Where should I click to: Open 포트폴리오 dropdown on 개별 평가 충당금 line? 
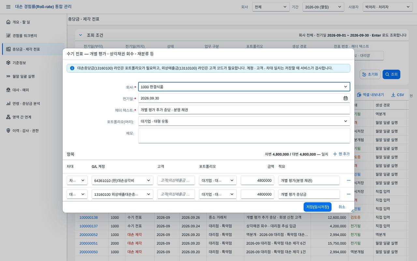click(x=218, y=194)
